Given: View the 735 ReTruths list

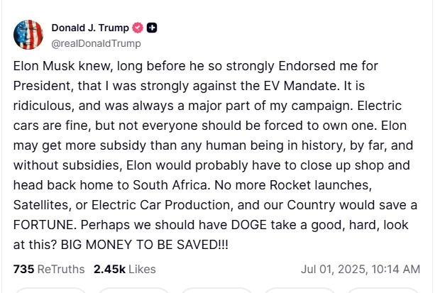Looking at the screenshot, I should click(49, 269).
